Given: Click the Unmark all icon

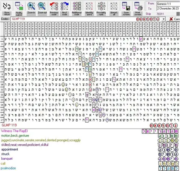Looking at the screenshot, I should point(114,6).
